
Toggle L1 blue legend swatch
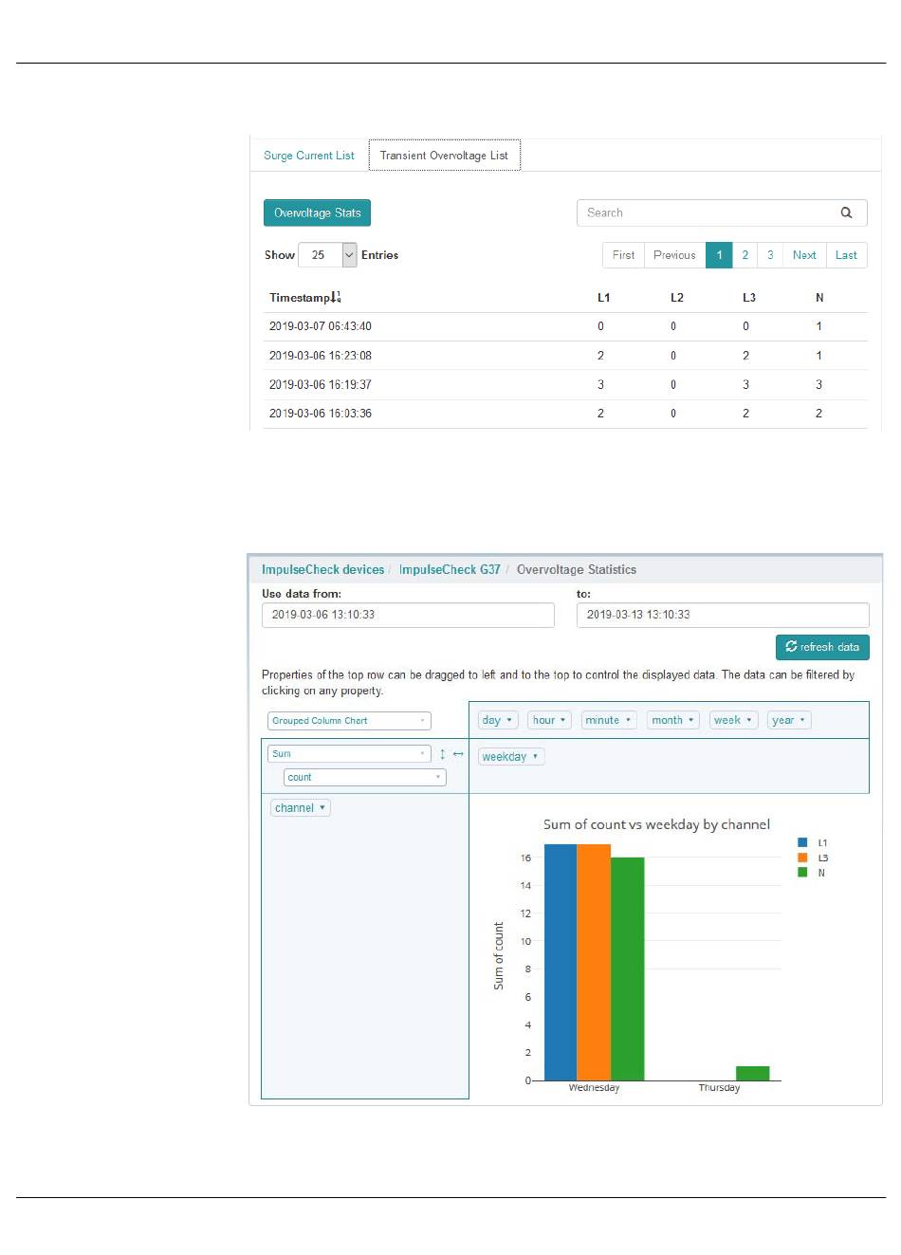pyautogui.click(x=802, y=842)
